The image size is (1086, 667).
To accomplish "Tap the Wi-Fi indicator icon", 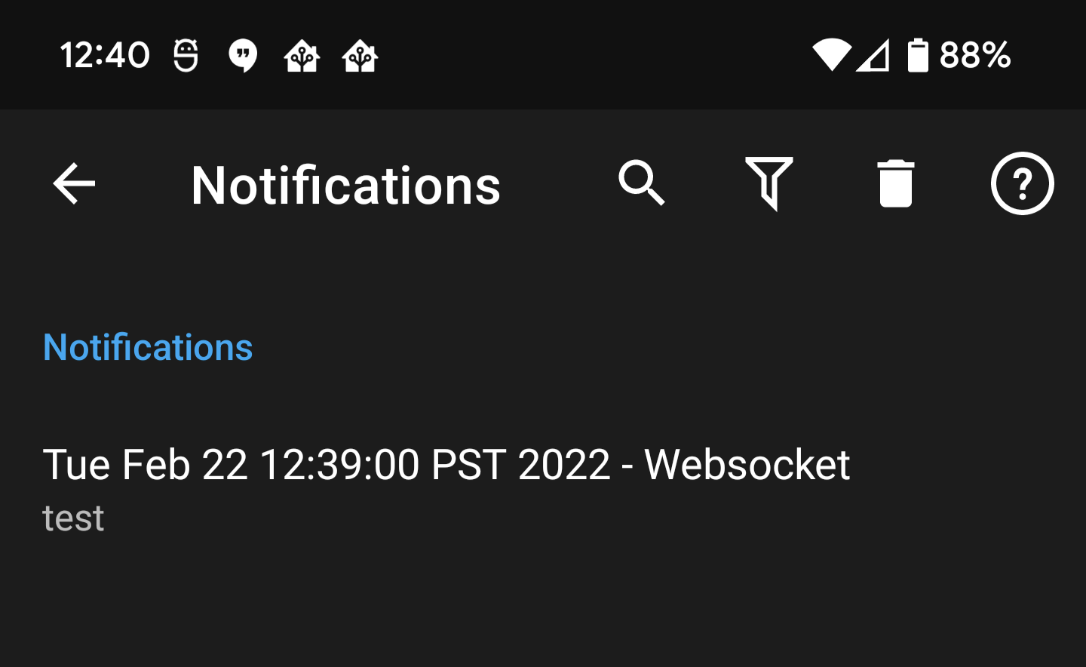I will coord(831,55).
